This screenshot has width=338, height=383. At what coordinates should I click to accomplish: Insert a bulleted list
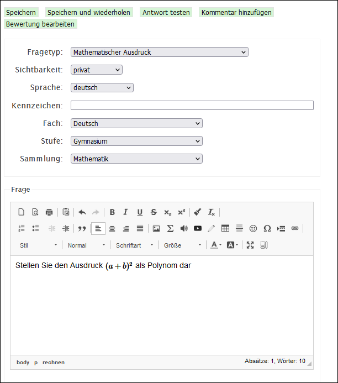(35, 228)
